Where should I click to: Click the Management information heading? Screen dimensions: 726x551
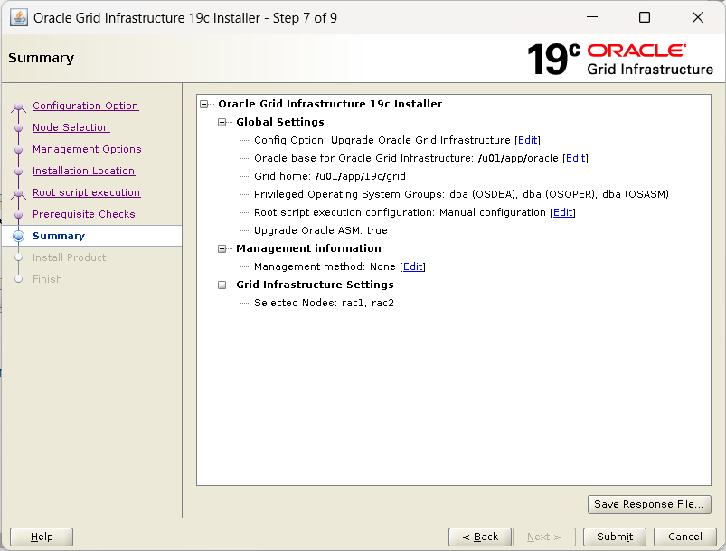(308, 248)
